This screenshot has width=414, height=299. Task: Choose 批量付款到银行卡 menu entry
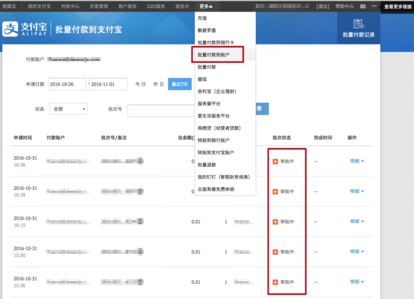(x=216, y=42)
